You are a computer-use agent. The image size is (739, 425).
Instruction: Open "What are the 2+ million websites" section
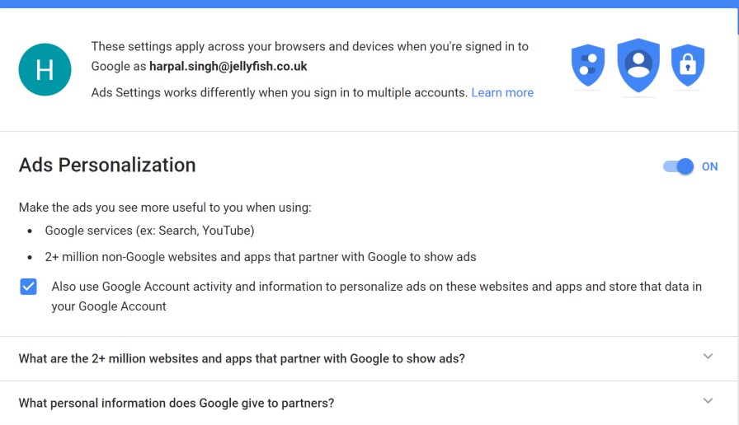tap(242, 359)
